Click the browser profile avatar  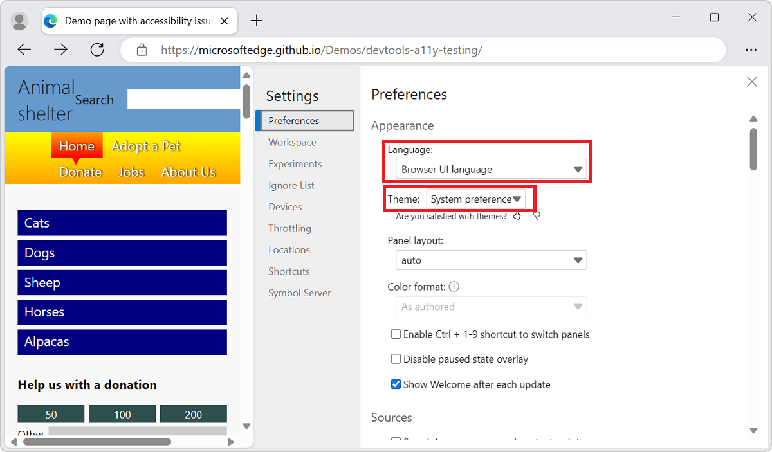click(x=19, y=21)
